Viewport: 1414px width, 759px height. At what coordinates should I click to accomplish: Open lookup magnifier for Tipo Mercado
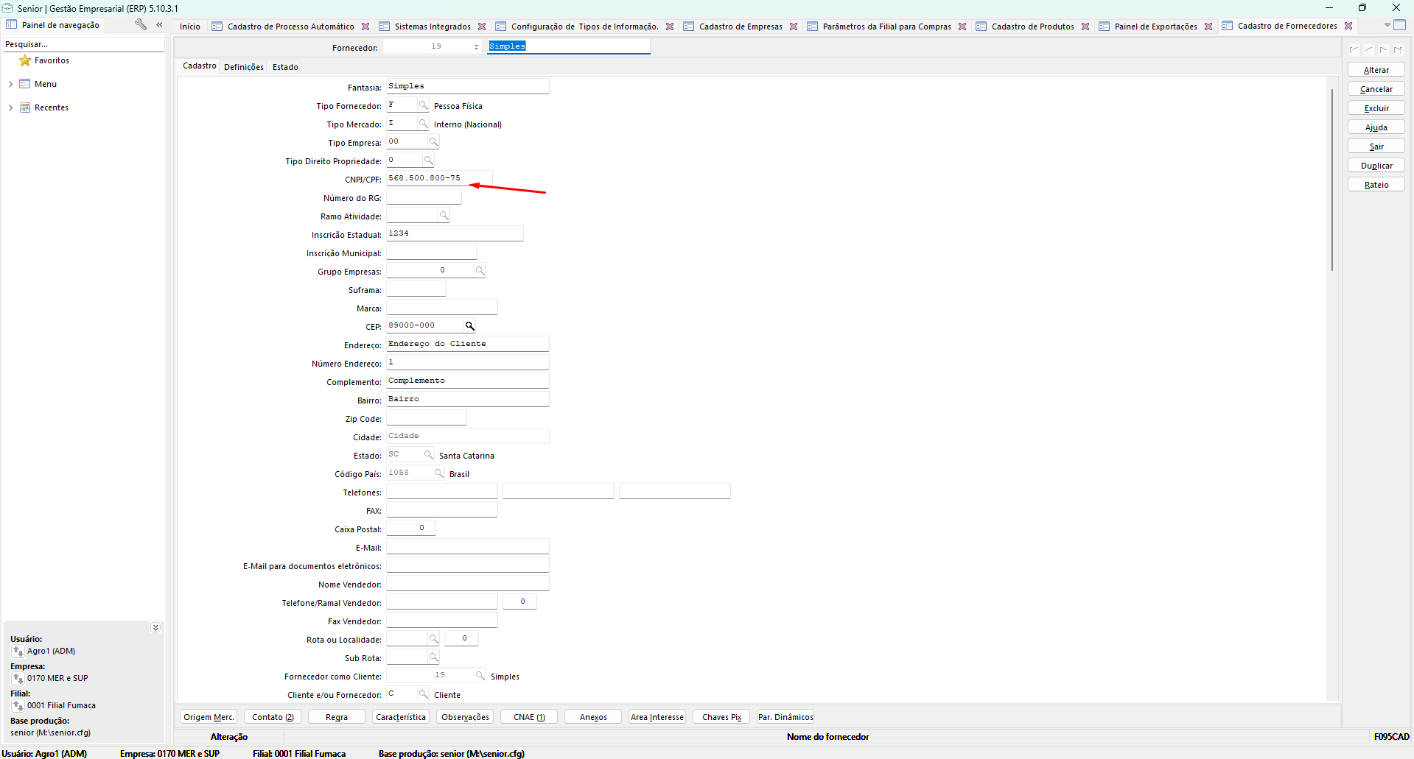[x=423, y=124]
